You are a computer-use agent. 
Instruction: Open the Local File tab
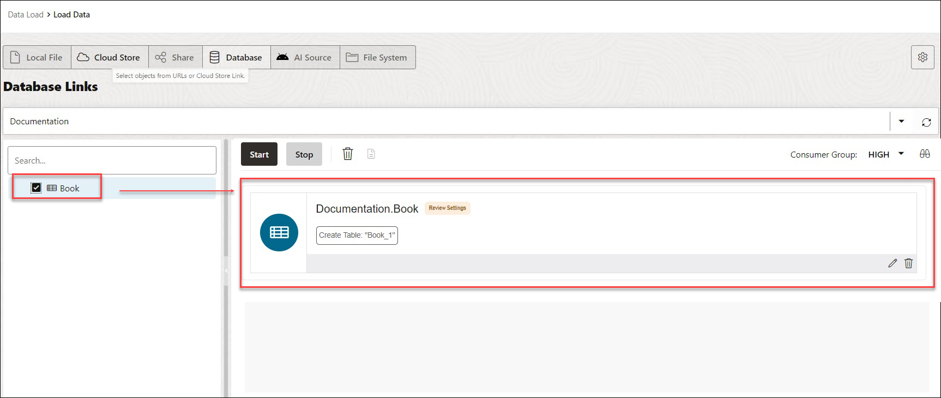pyautogui.click(x=37, y=57)
